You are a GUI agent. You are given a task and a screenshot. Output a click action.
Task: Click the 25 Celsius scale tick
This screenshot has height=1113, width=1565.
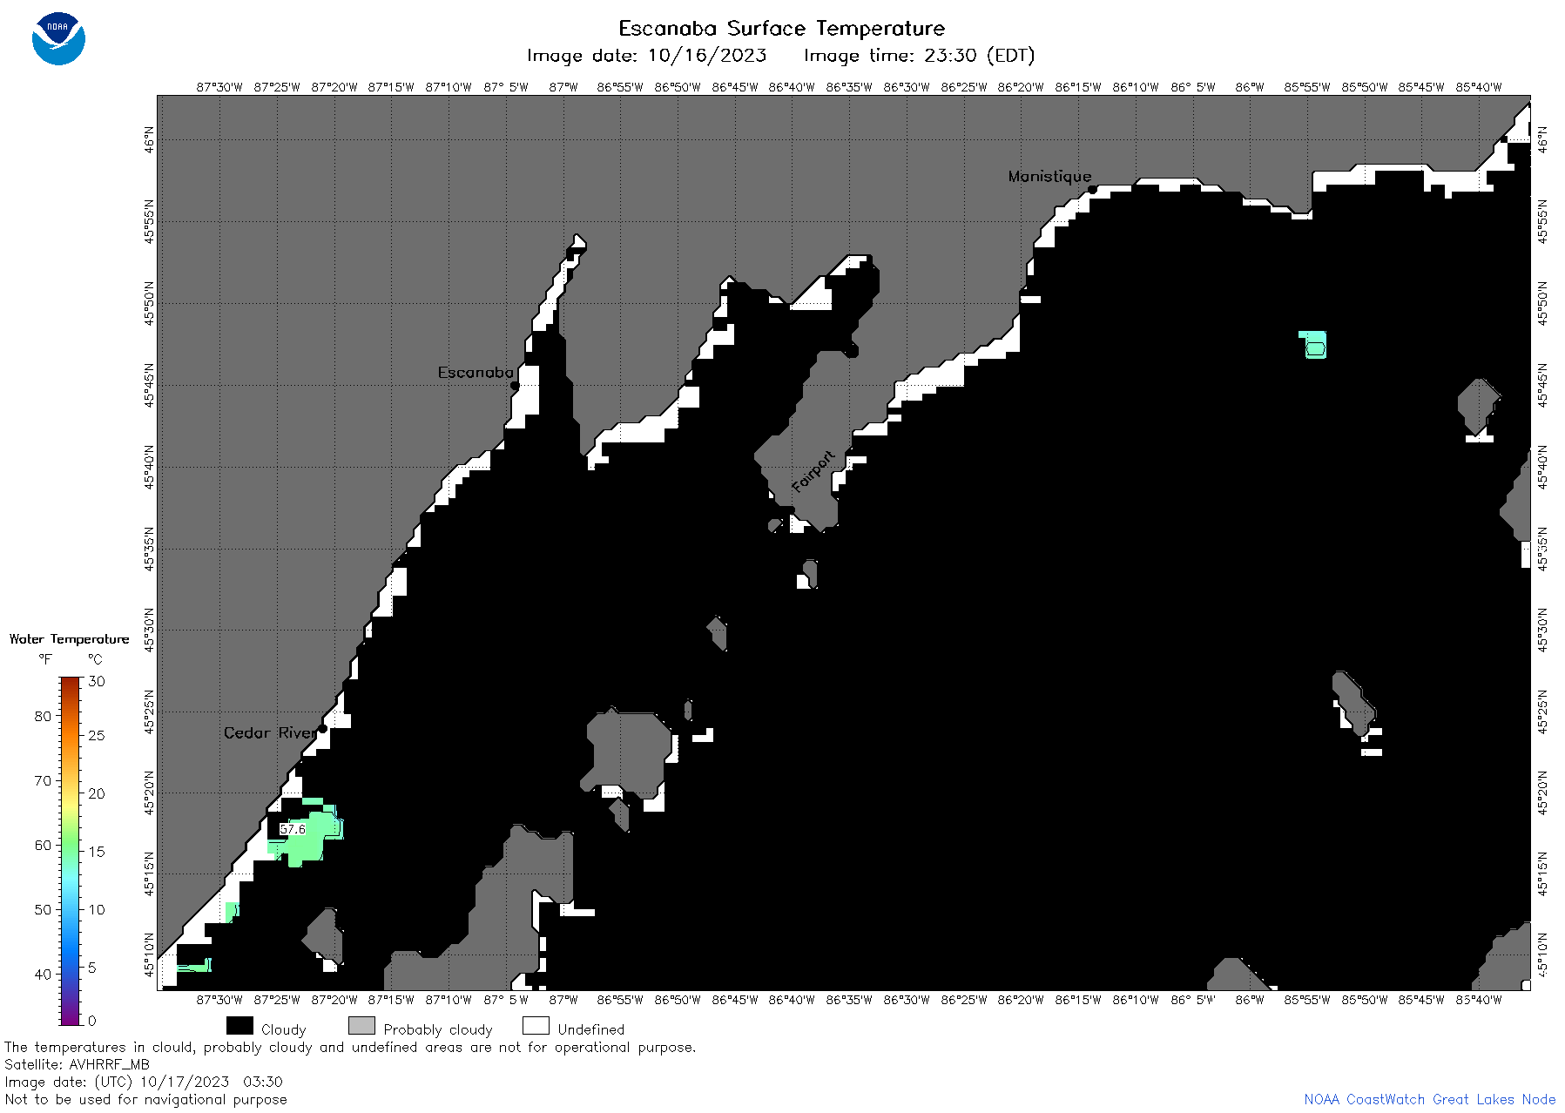(97, 736)
